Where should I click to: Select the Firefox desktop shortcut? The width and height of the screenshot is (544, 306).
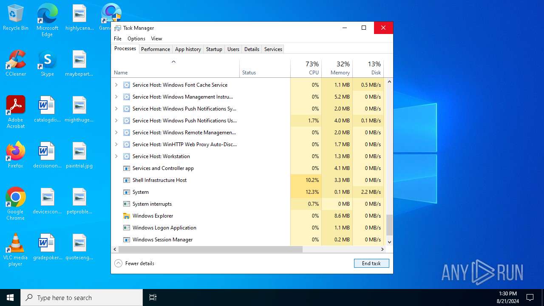[16, 155]
